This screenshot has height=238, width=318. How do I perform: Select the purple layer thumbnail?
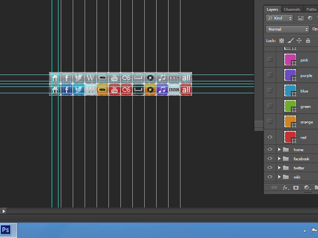(x=290, y=75)
